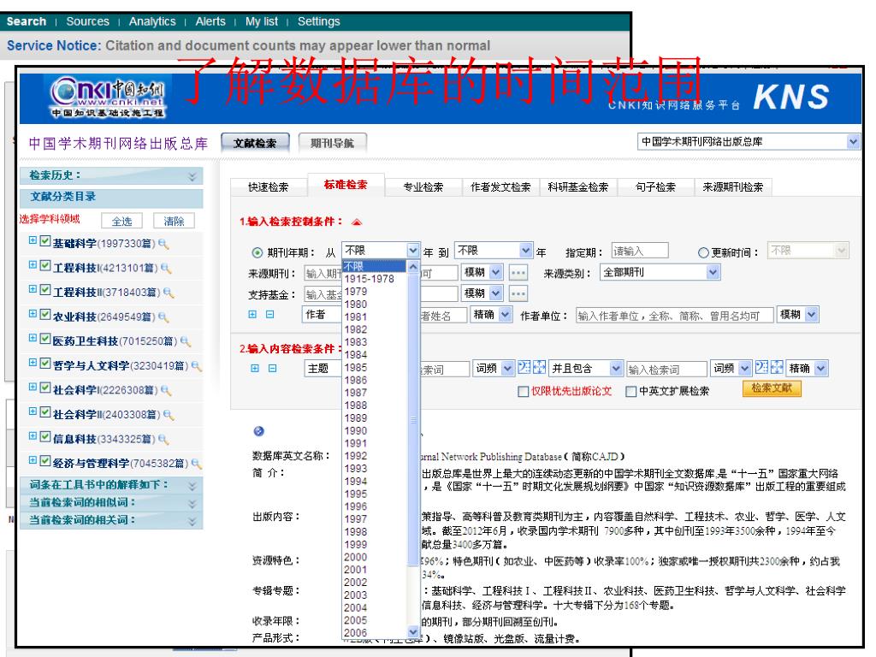876x657 pixels.
Task: Click the 期刊导航 button
Action: click(x=333, y=144)
